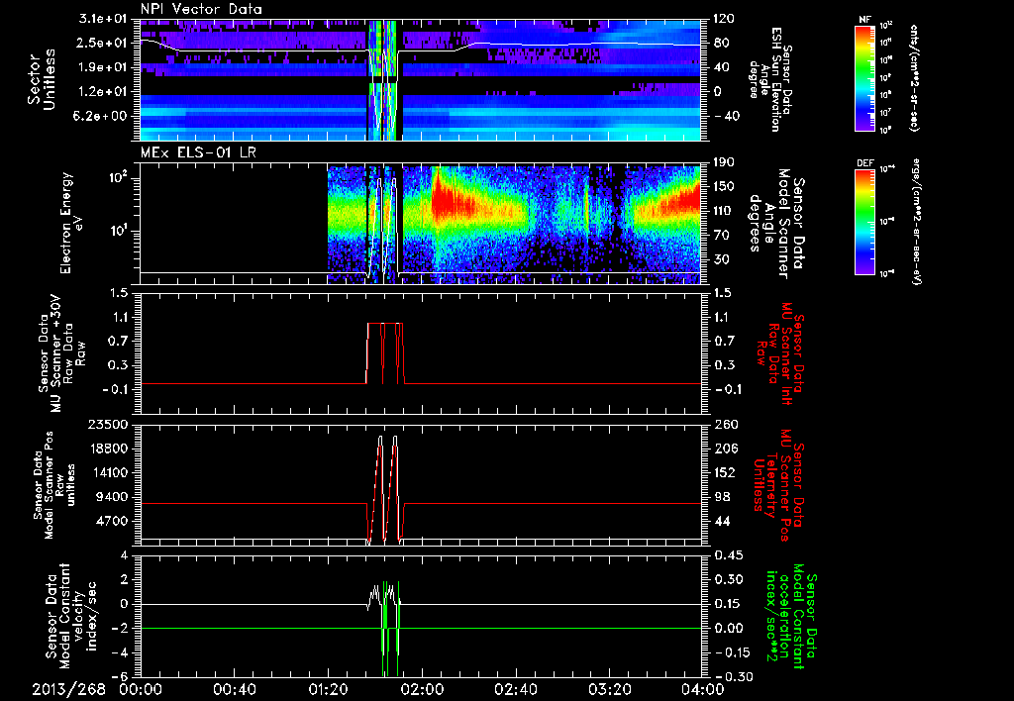Click the red "MU Scanner Pos Telemetry" label

(x=779, y=486)
